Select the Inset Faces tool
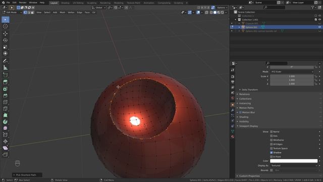 tap(6, 89)
